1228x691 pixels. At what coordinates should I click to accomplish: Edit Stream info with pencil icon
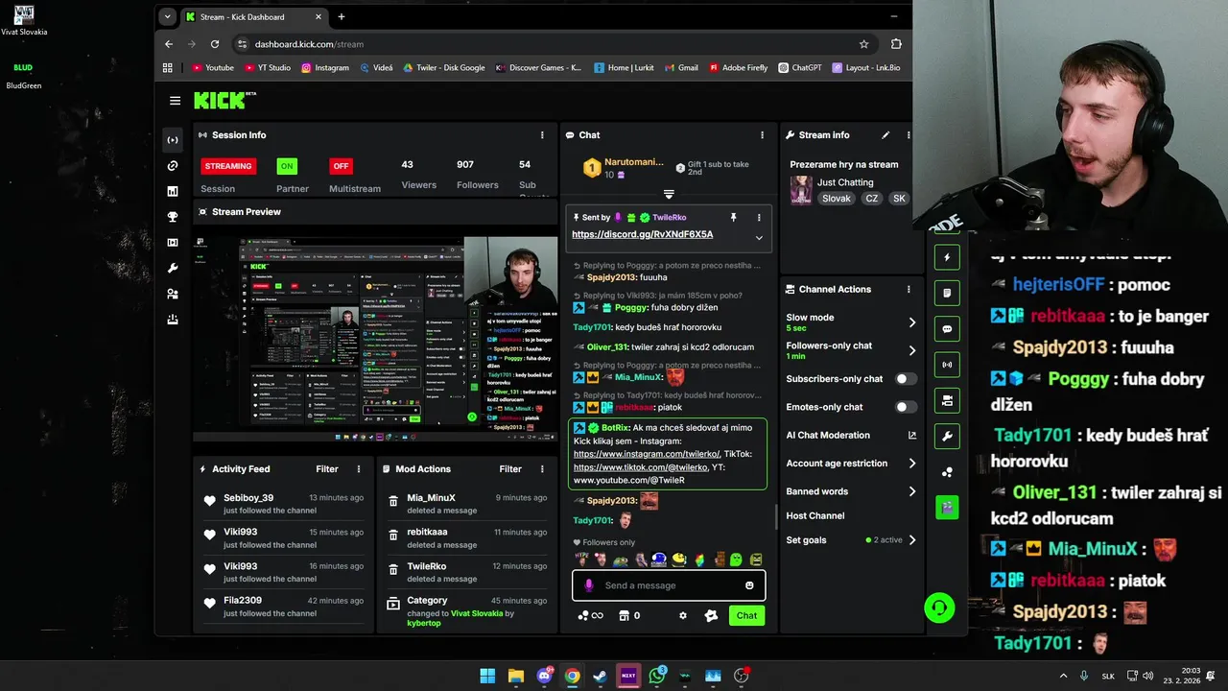pyautogui.click(x=886, y=135)
